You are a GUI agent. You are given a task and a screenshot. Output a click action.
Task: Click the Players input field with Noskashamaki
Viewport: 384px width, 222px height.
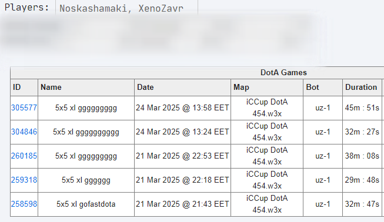[x=126, y=8]
